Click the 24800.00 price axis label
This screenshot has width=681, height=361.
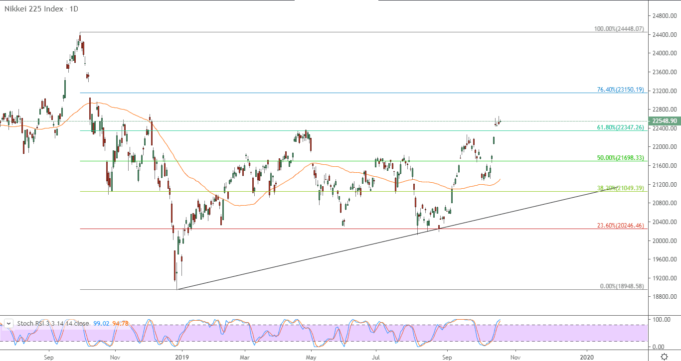665,16
